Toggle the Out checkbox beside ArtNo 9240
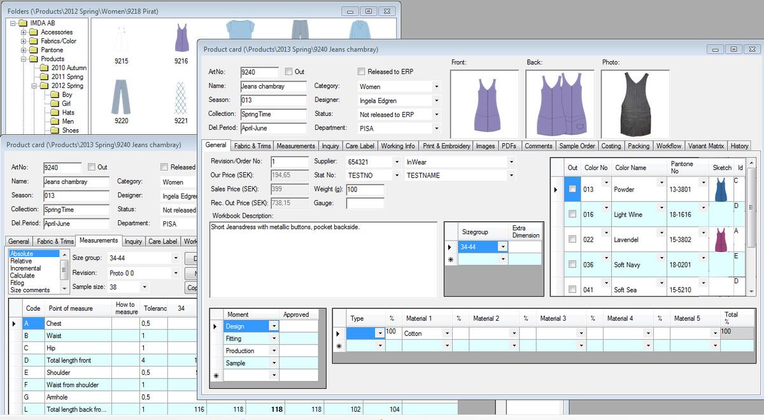 pyautogui.click(x=289, y=72)
